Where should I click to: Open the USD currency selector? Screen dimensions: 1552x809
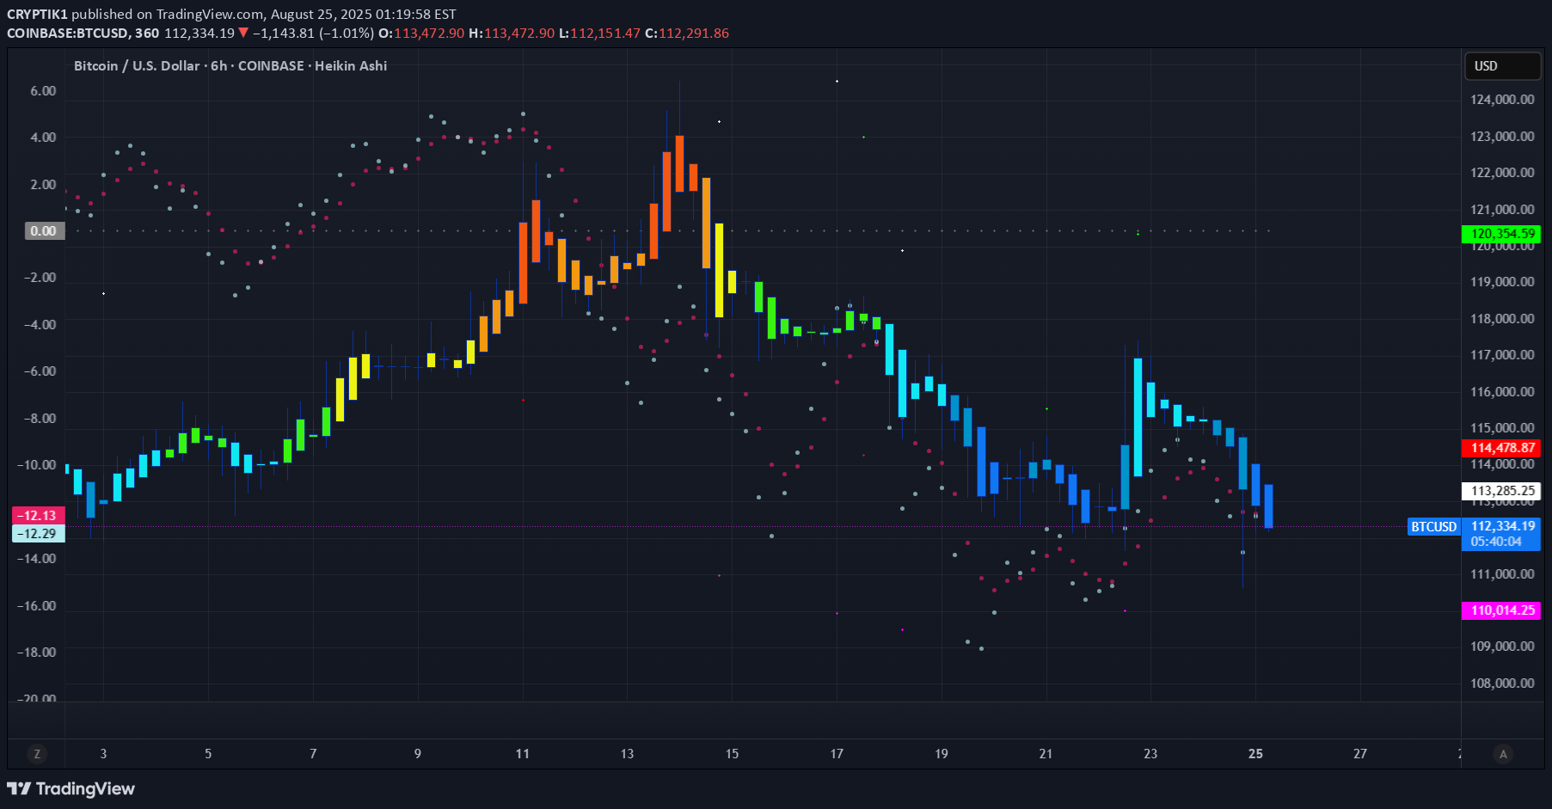[1502, 66]
